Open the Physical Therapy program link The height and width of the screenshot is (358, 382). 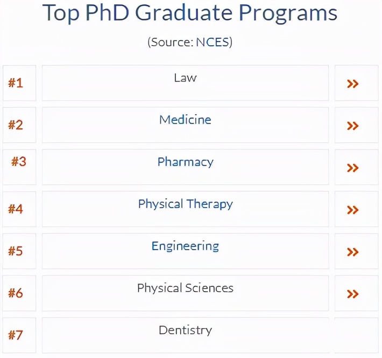point(185,204)
